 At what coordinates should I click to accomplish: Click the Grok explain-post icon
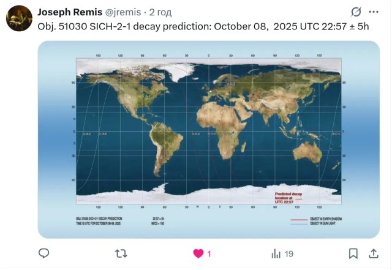pos(355,12)
